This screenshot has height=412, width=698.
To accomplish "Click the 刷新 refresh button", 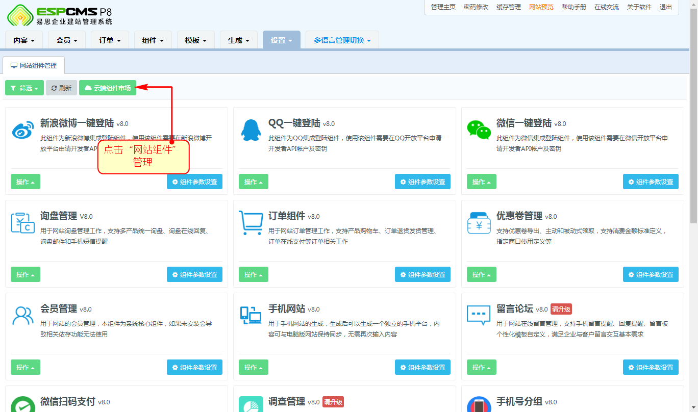I will point(61,88).
